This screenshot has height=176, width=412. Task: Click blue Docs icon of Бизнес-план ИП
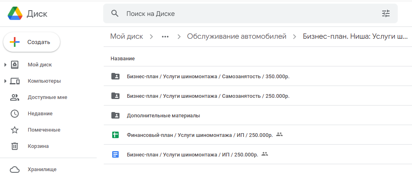click(115, 154)
